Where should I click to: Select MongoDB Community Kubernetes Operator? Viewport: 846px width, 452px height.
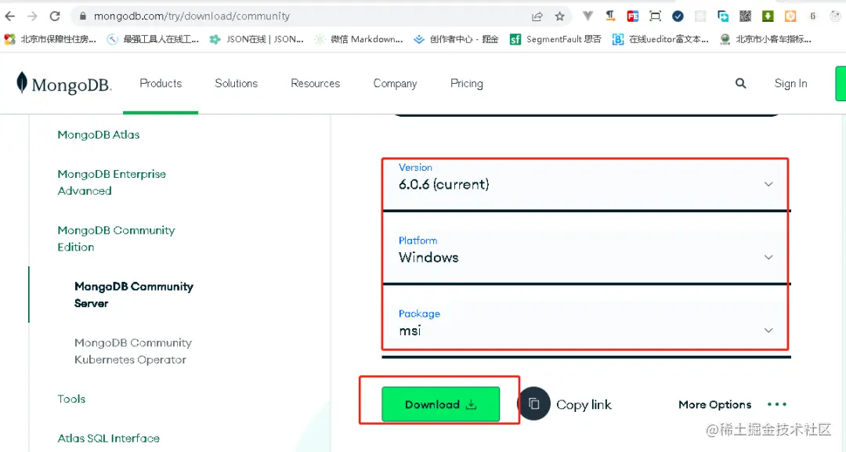[132, 351]
